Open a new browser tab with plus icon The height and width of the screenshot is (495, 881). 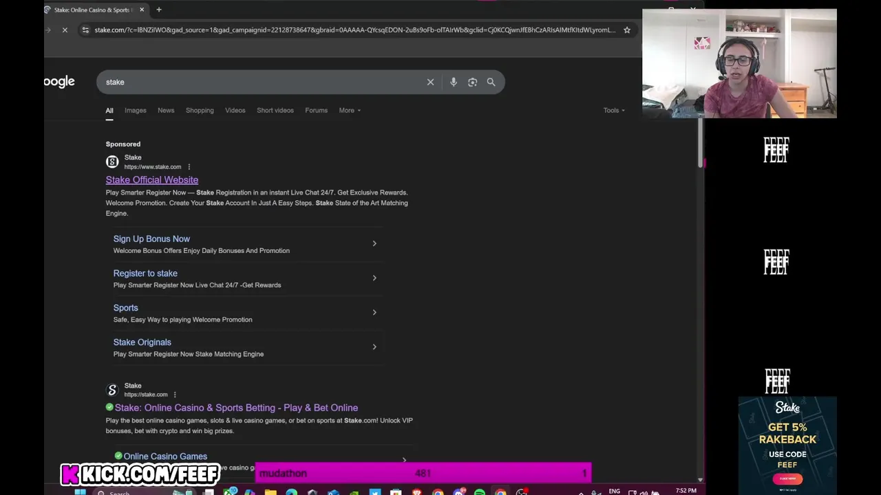tap(159, 10)
